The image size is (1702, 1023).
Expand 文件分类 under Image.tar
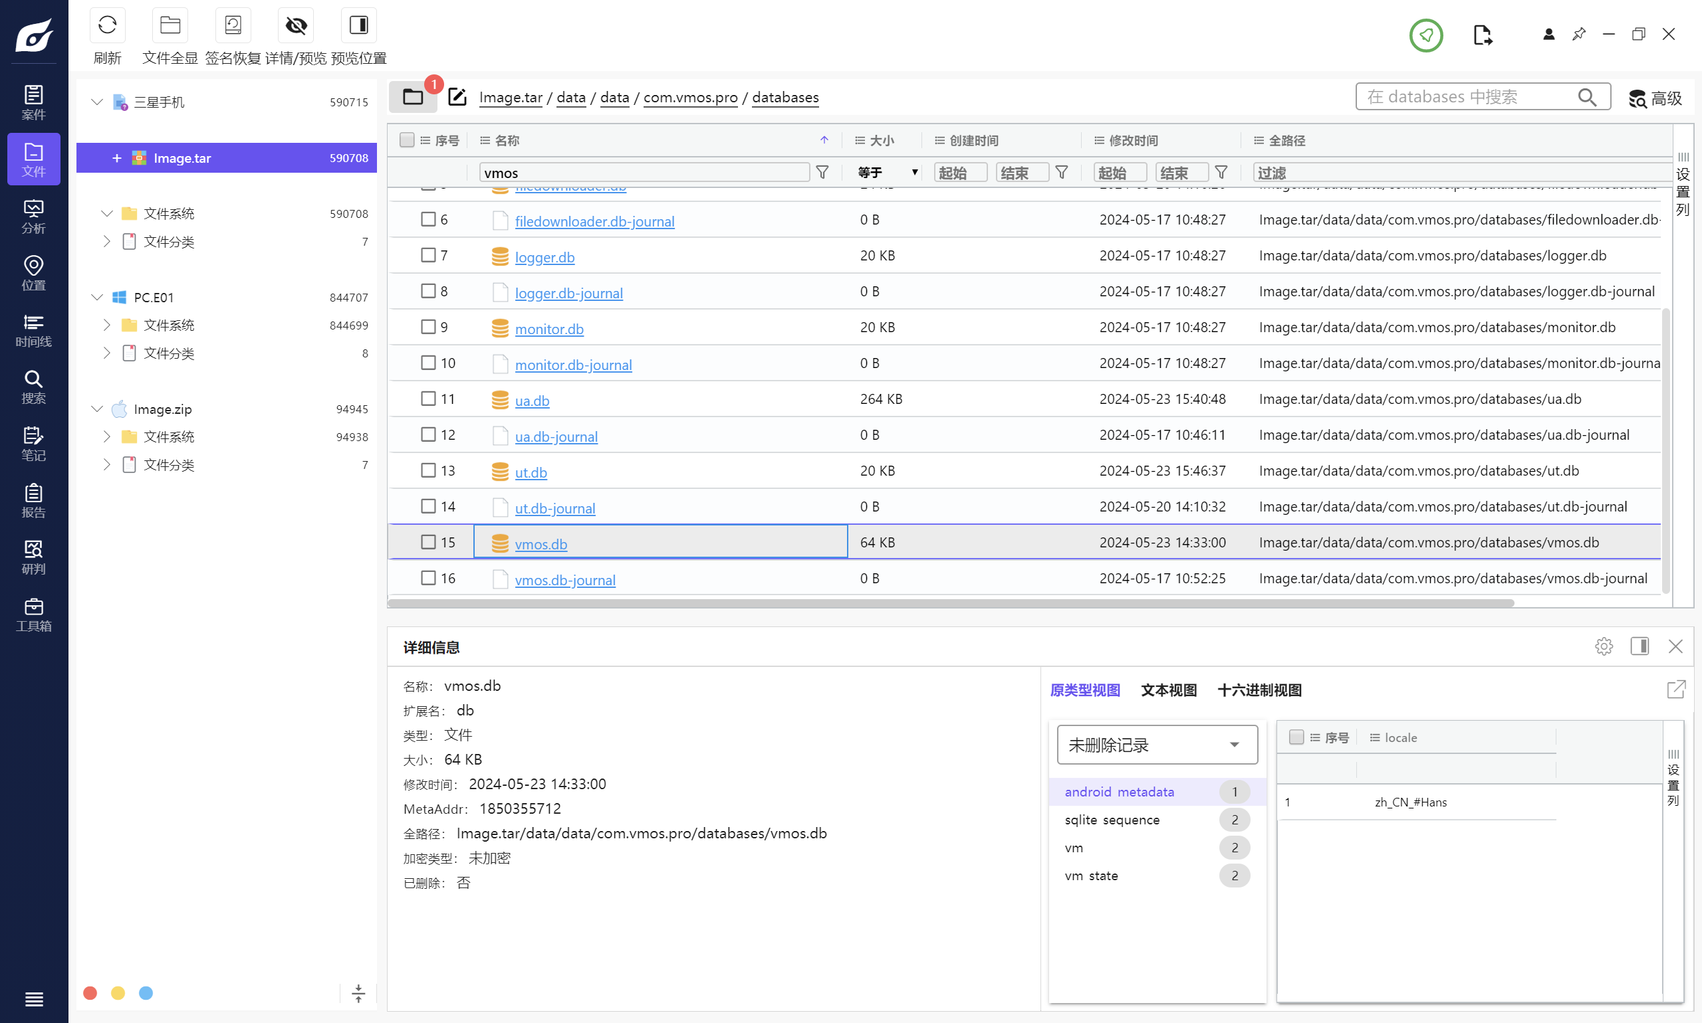(x=107, y=241)
